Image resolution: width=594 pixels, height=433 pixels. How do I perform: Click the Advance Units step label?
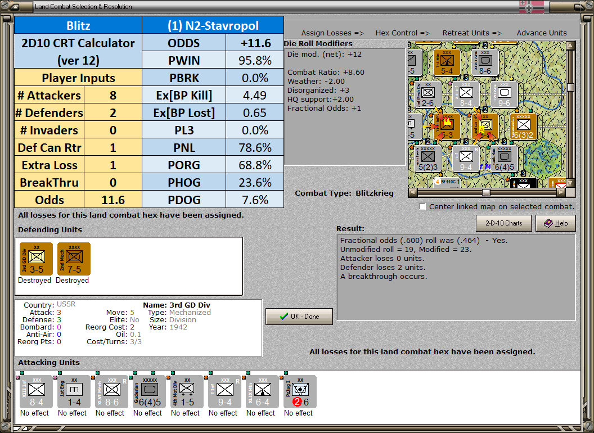pos(542,33)
